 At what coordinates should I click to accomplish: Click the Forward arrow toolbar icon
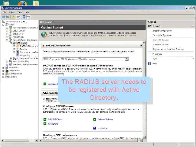tap(8, 17)
